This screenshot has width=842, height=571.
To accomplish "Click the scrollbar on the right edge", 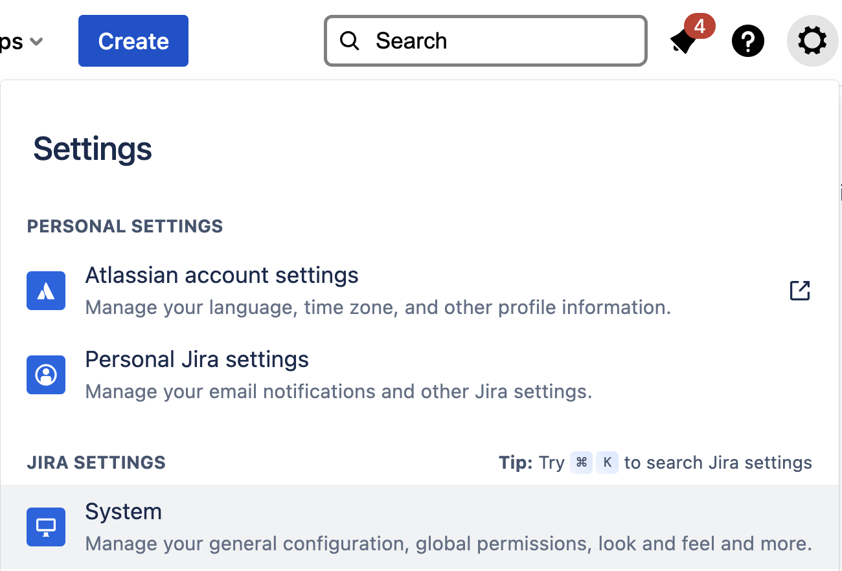I will point(840,192).
